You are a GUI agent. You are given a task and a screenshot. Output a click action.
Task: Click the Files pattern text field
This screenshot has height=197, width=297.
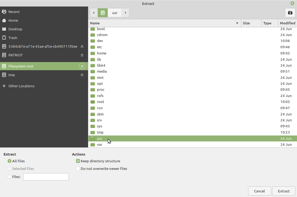(x=46, y=177)
